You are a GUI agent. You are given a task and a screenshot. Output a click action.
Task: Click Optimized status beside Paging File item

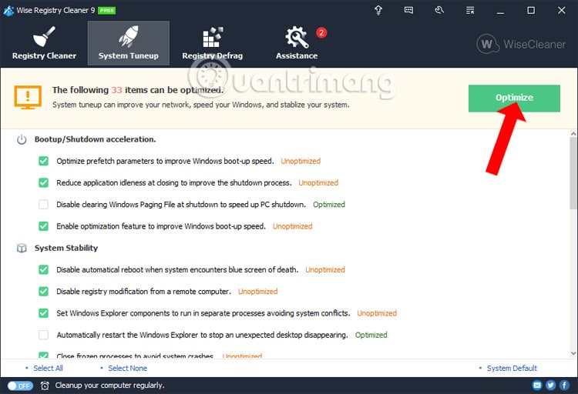329,205
